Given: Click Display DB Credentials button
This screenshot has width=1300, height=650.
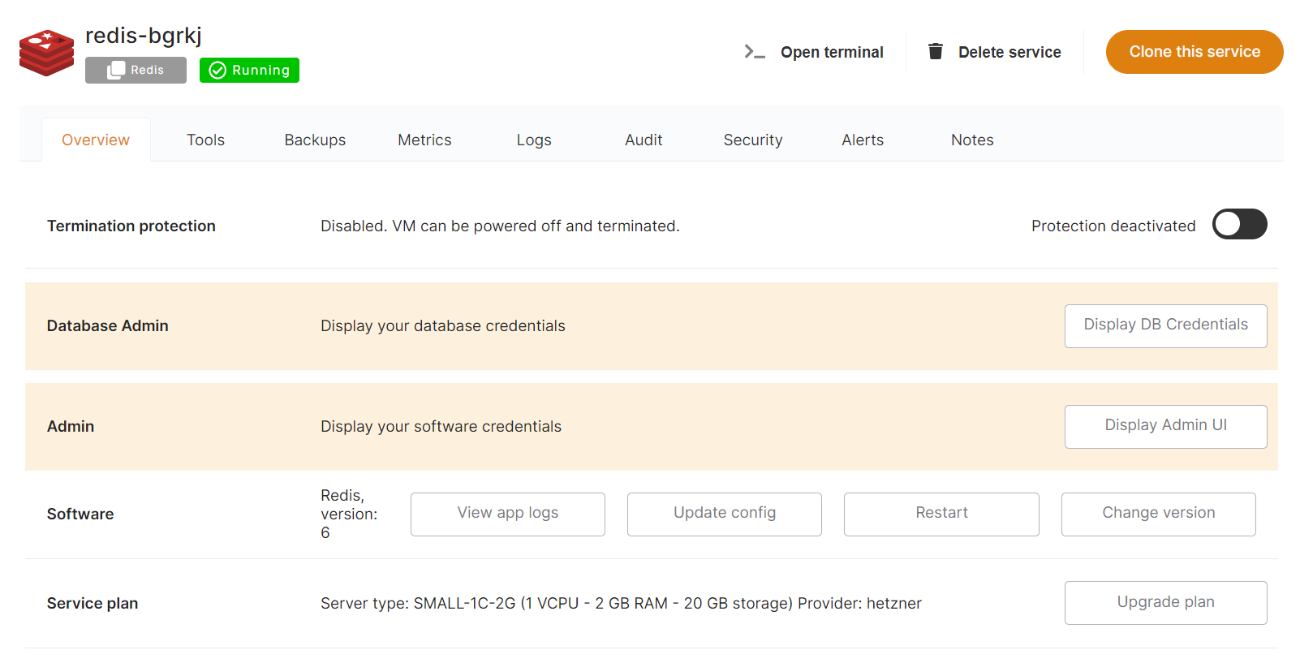Looking at the screenshot, I should (x=1165, y=325).
